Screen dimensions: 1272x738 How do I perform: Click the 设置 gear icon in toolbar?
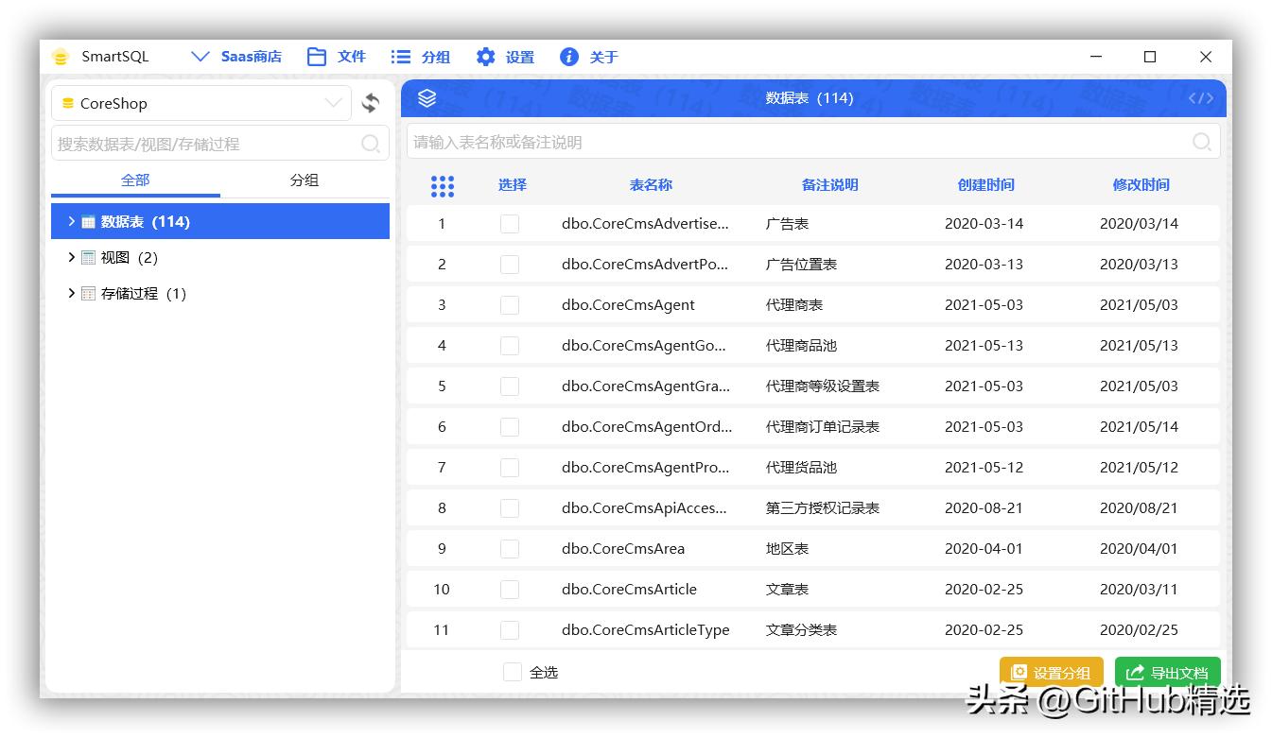pyautogui.click(x=484, y=57)
